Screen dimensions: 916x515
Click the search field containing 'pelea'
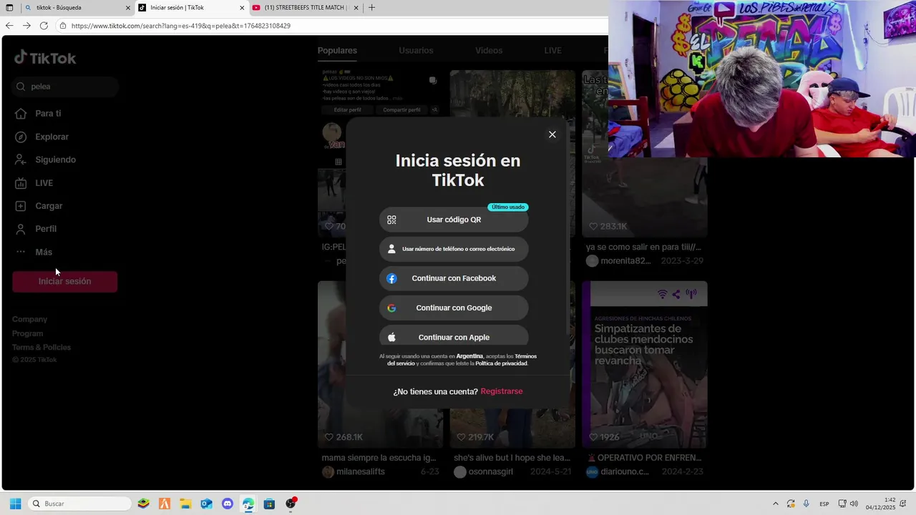pos(65,87)
